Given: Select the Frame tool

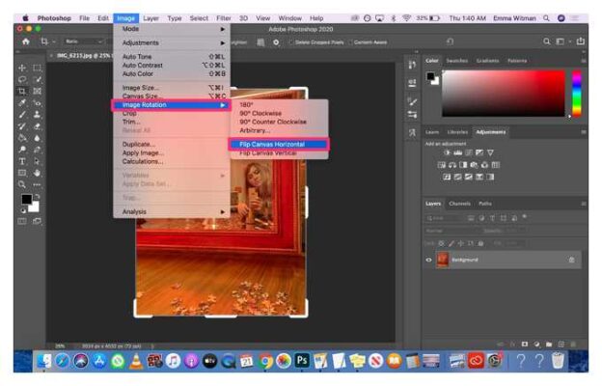Looking at the screenshot, I should [x=37, y=92].
